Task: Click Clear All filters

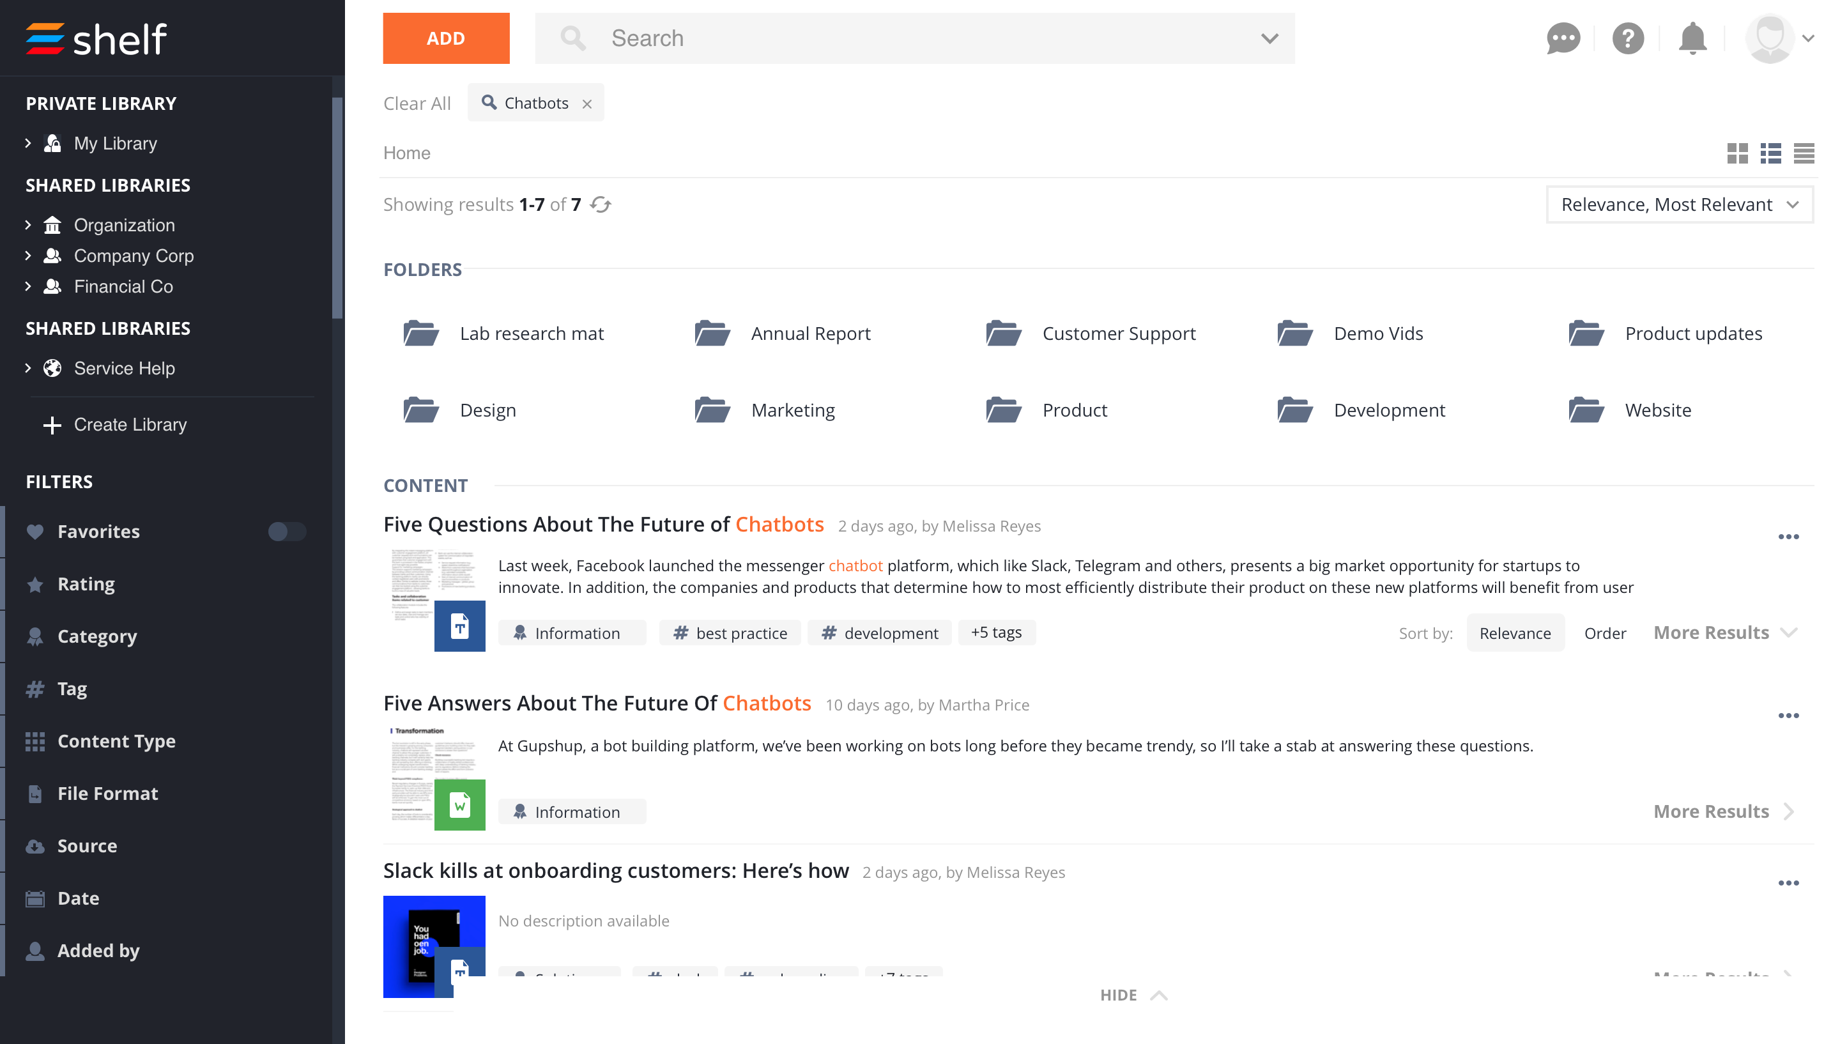Action: [417, 104]
